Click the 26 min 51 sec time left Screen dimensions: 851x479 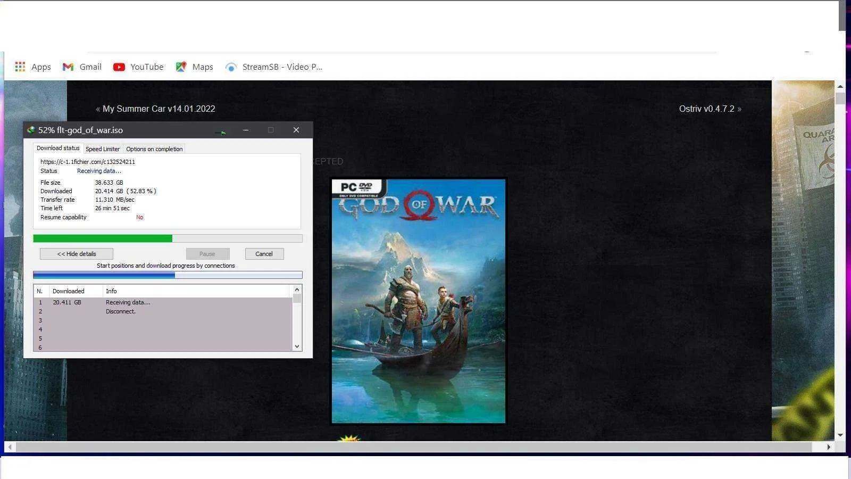click(112, 208)
